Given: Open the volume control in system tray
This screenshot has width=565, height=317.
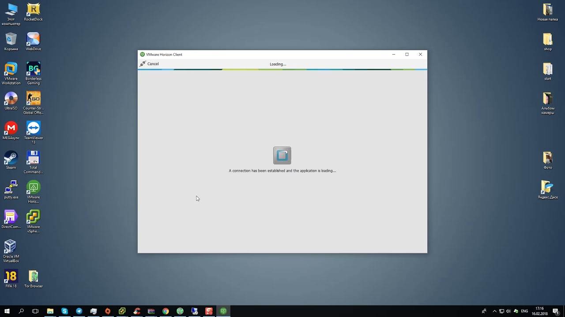Looking at the screenshot, I should click(508, 311).
